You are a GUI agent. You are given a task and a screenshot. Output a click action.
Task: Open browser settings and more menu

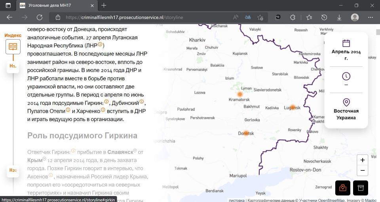tap(370, 17)
